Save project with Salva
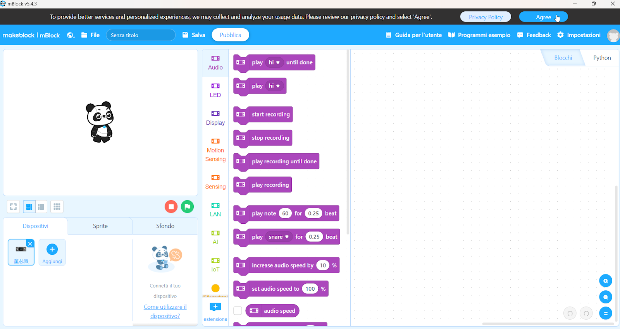 tap(194, 35)
